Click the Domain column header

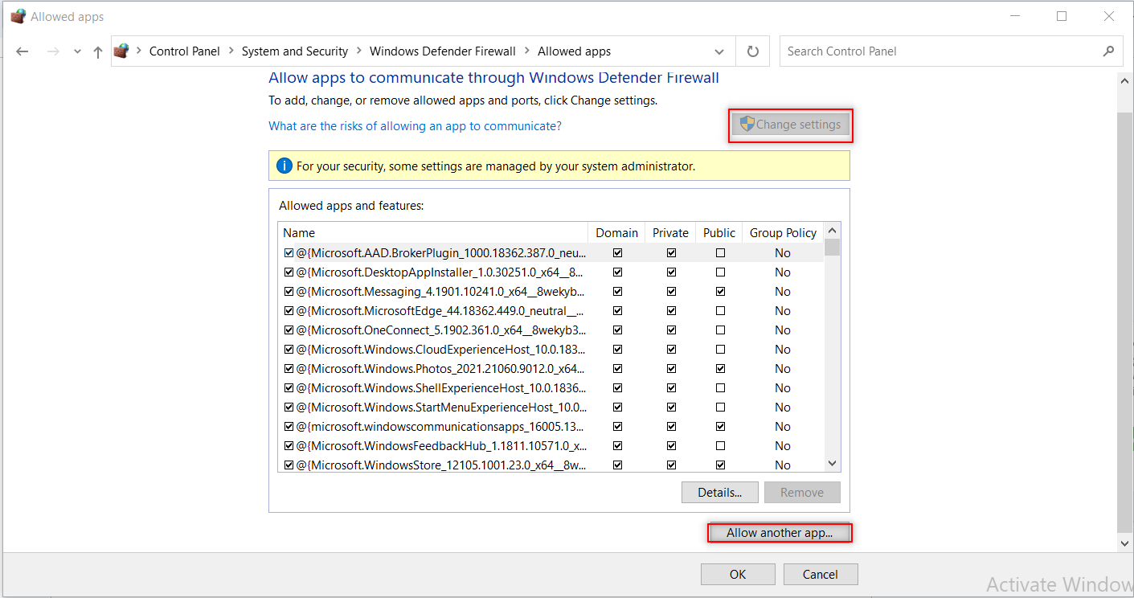point(617,233)
